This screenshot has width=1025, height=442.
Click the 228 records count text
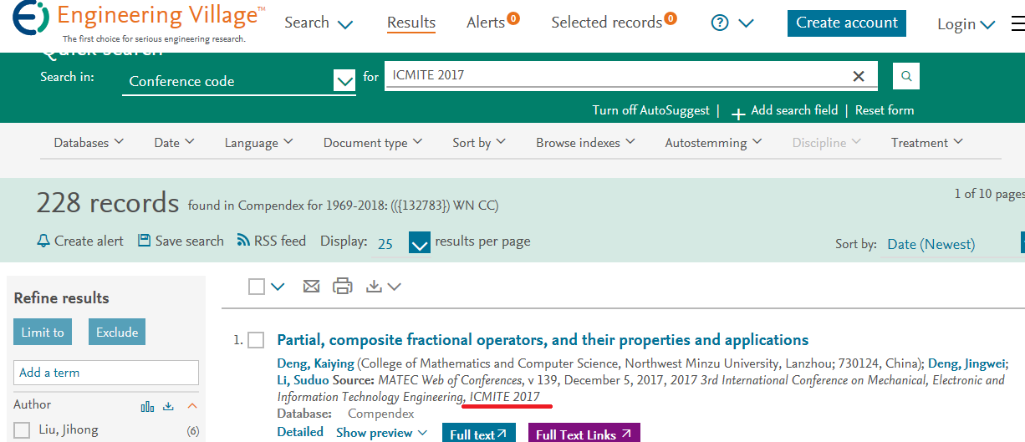(x=108, y=203)
